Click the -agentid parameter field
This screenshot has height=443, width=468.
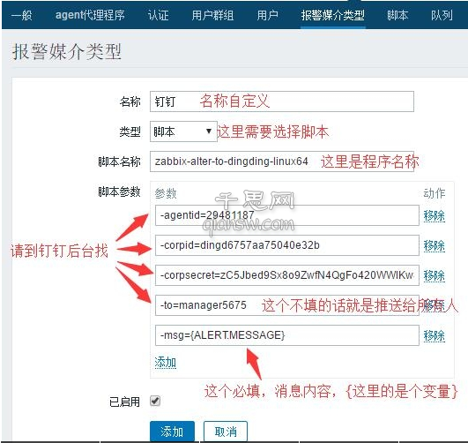tap(287, 215)
